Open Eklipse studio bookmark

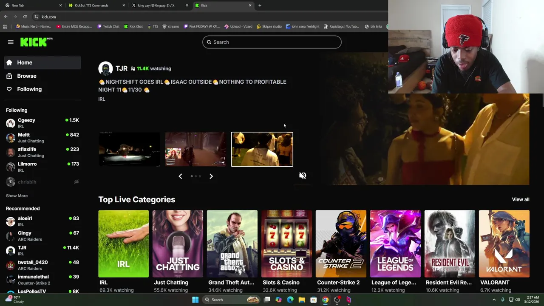[269, 26]
